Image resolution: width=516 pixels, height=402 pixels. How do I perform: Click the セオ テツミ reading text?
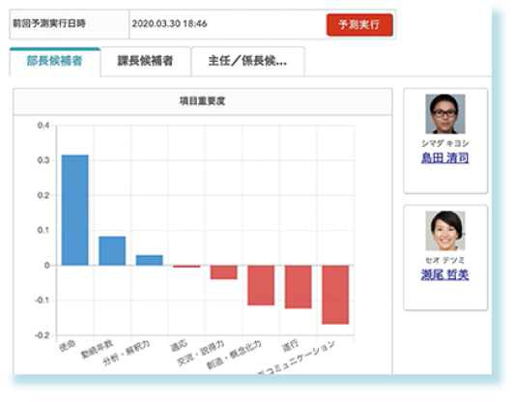click(445, 260)
